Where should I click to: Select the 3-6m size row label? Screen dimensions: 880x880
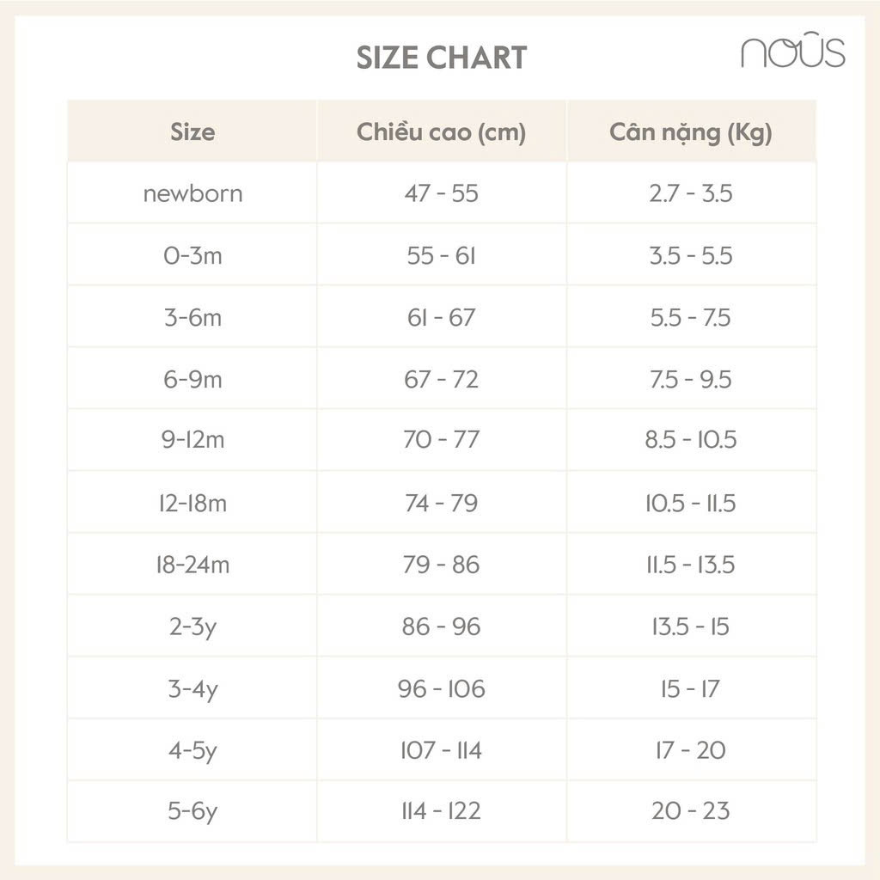click(x=192, y=317)
